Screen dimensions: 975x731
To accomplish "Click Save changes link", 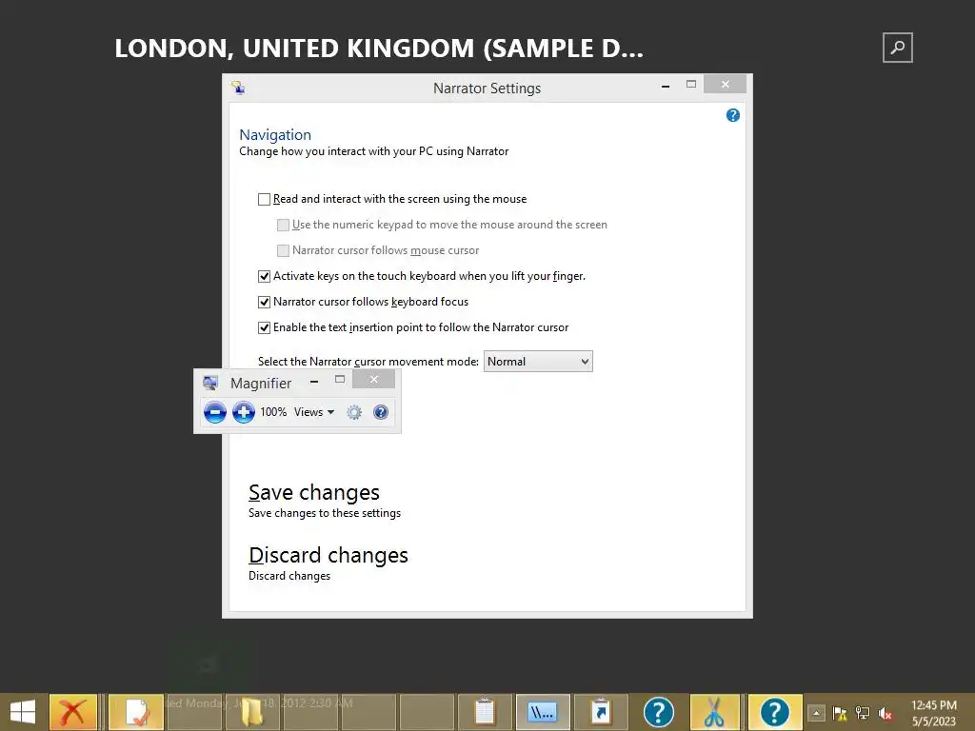I will [x=314, y=492].
